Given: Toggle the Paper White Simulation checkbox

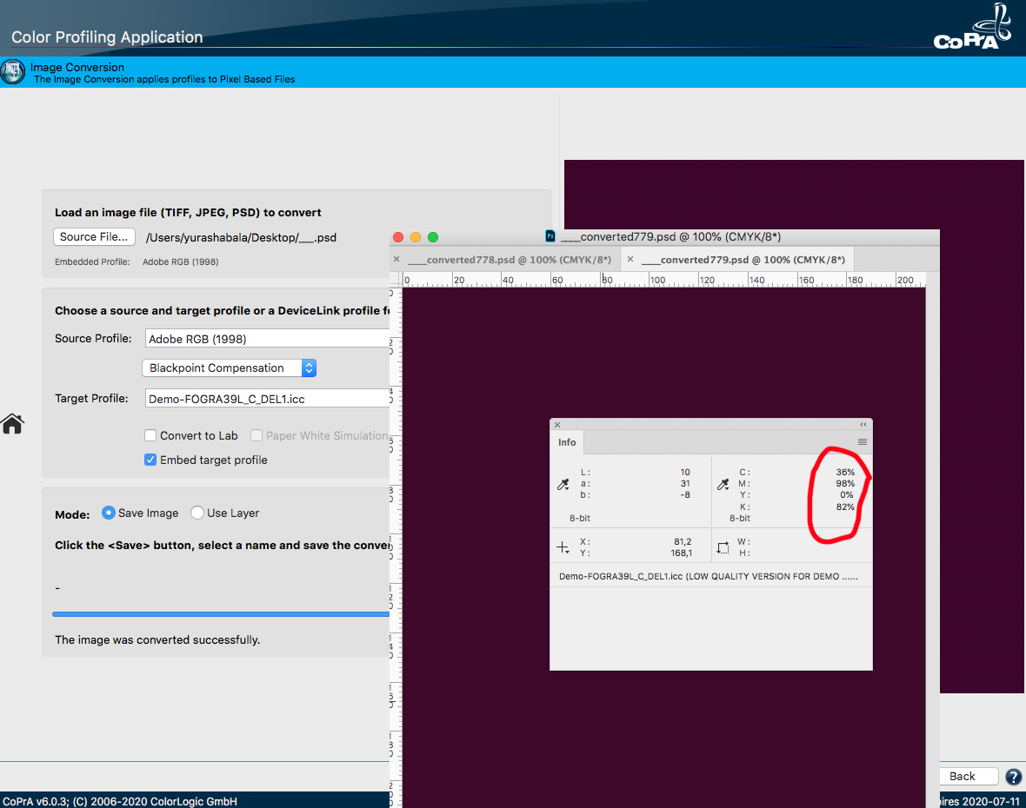Looking at the screenshot, I should pyautogui.click(x=256, y=435).
